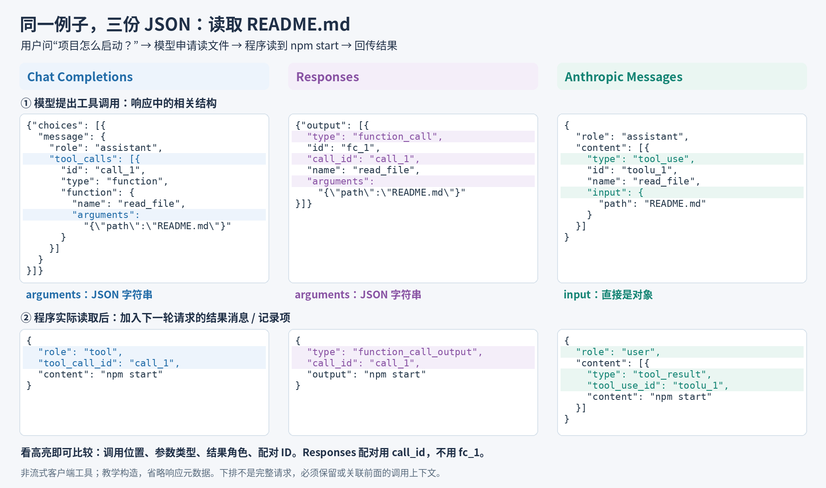Click the "content": "npm start" line in Chat Completions
Viewport: 826px width, 488px height.
tap(100, 374)
